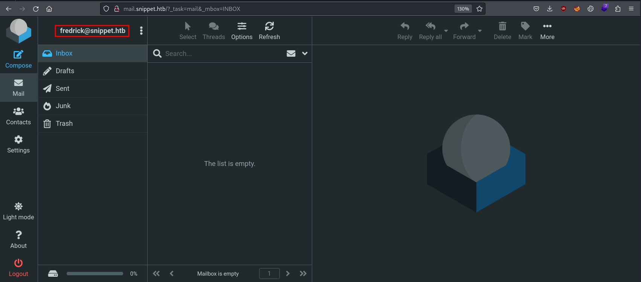641x282 pixels.
Task: Open folder actions three-dot menu
Action: coord(141,31)
